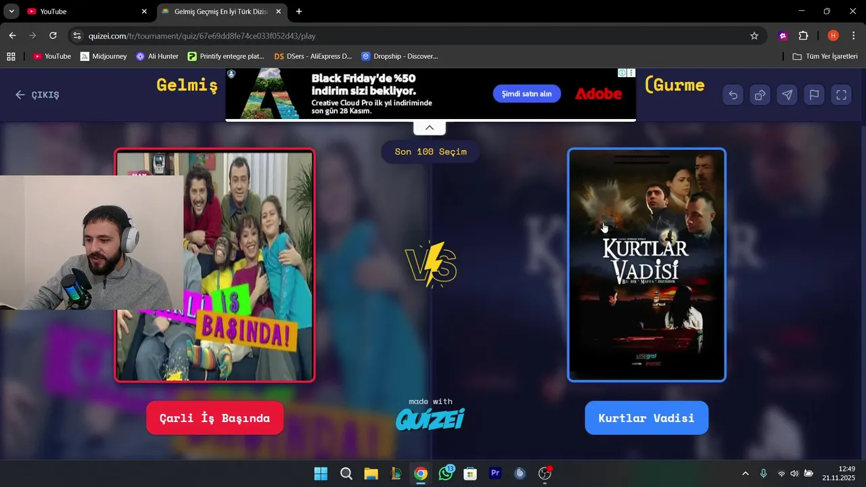
Task: Open a new browser tab
Action: click(x=299, y=11)
